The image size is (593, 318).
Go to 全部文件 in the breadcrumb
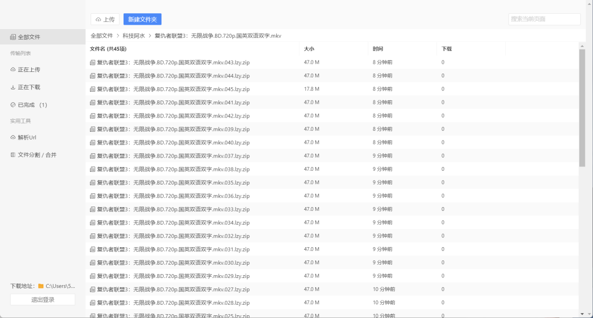coord(102,36)
